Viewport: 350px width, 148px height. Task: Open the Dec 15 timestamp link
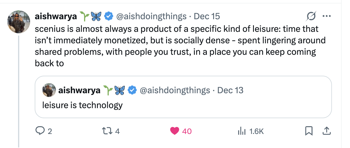click(x=207, y=16)
